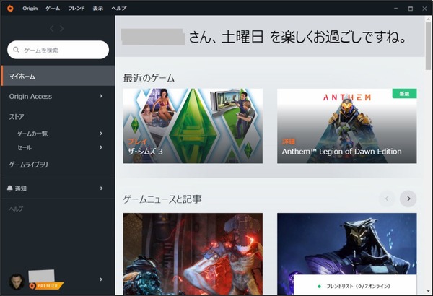Expand the user account menu chevron

[101, 279]
